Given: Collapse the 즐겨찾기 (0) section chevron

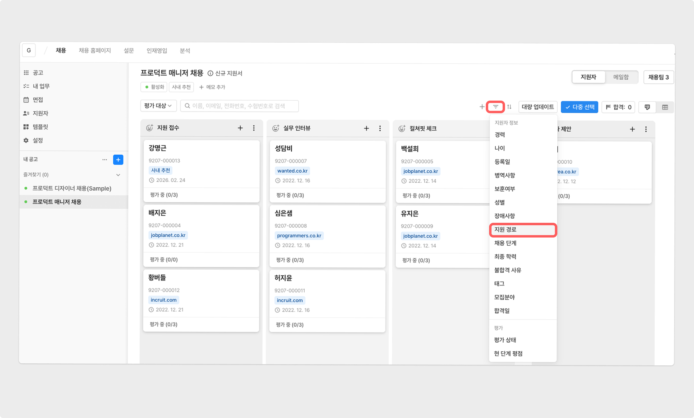Looking at the screenshot, I should [118, 175].
